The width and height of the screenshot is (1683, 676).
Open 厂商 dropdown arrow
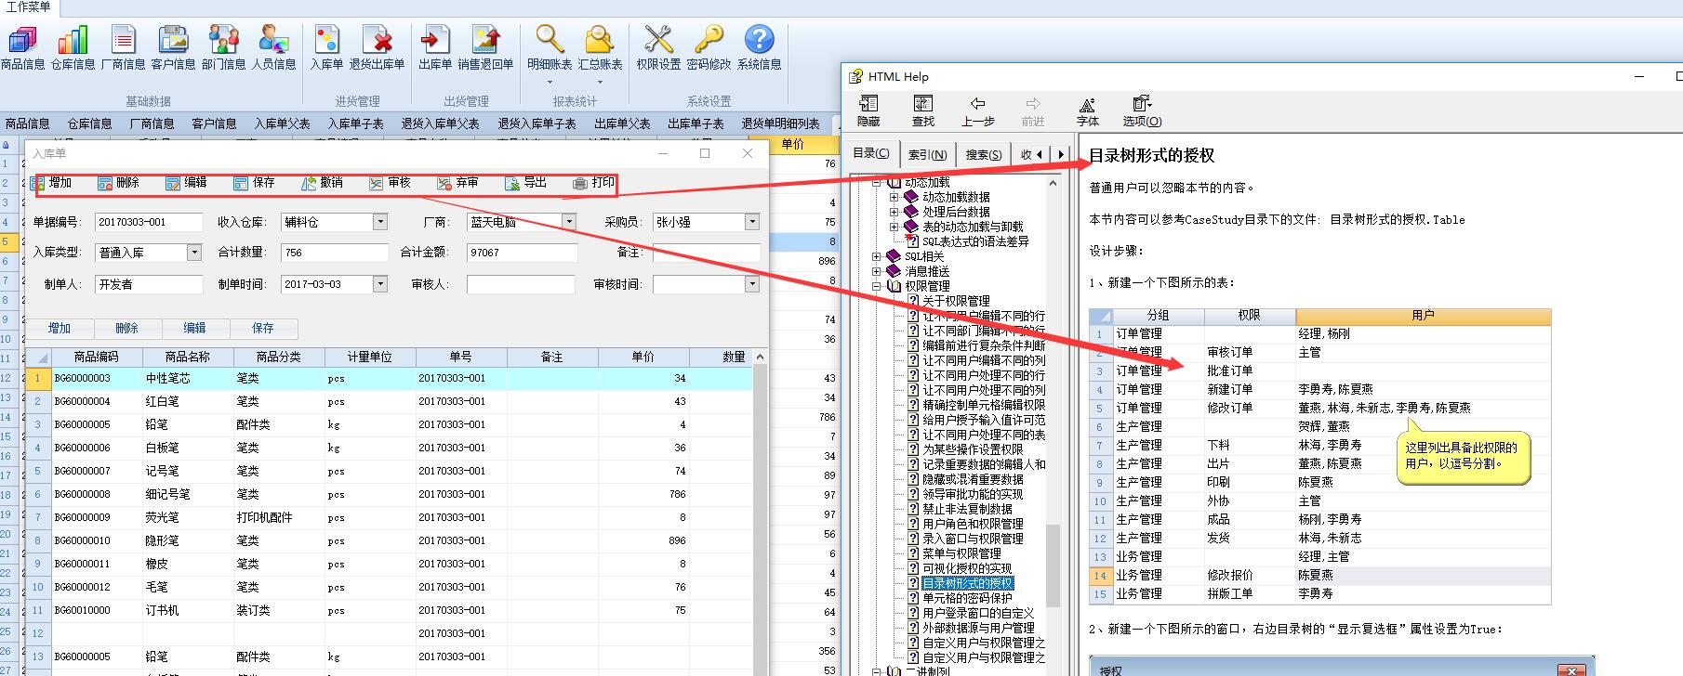coord(569,222)
